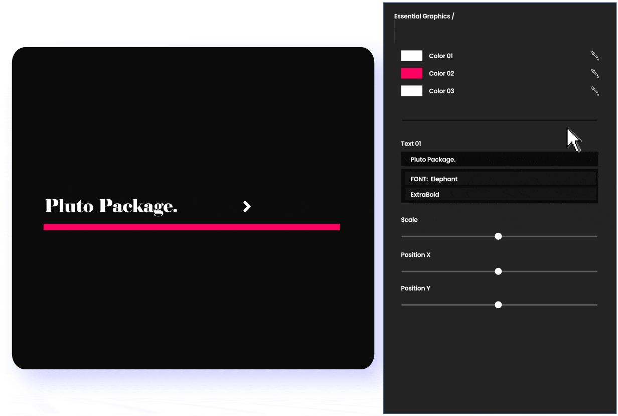Pick a color with the Color 02 eyedropper
The width and height of the screenshot is (618, 416).
click(x=595, y=73)
